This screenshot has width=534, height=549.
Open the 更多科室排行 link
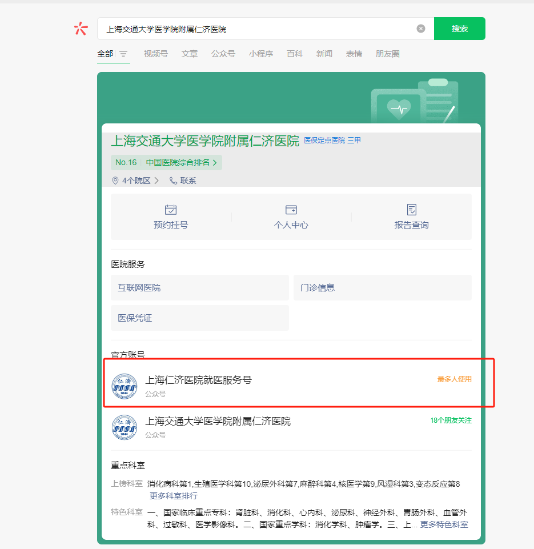[x=174, y=496]
